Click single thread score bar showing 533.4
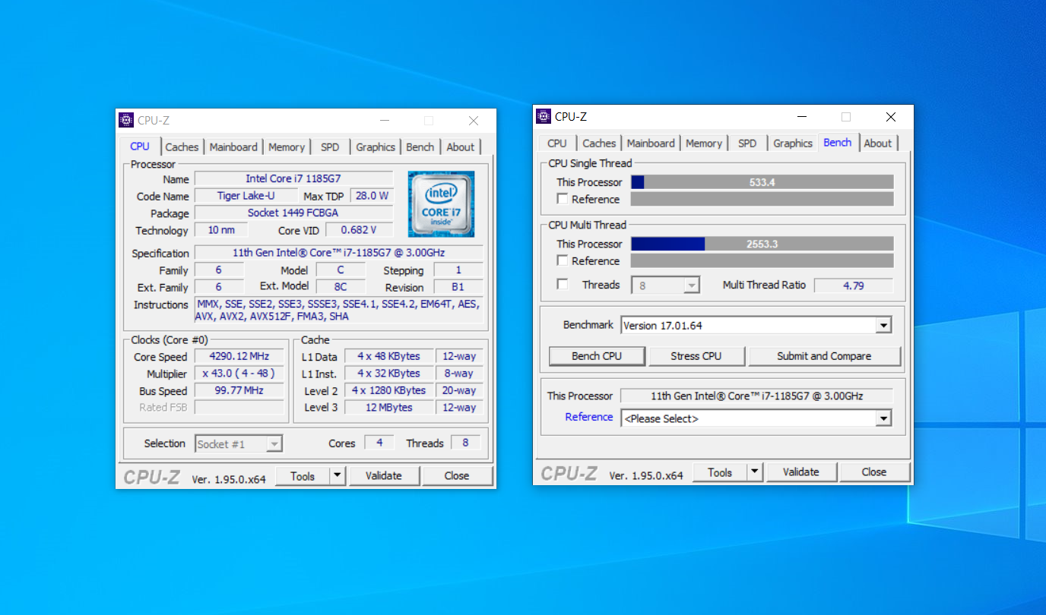The width and height of the screenshot is (1046, 615). click(x=762, y=182)
